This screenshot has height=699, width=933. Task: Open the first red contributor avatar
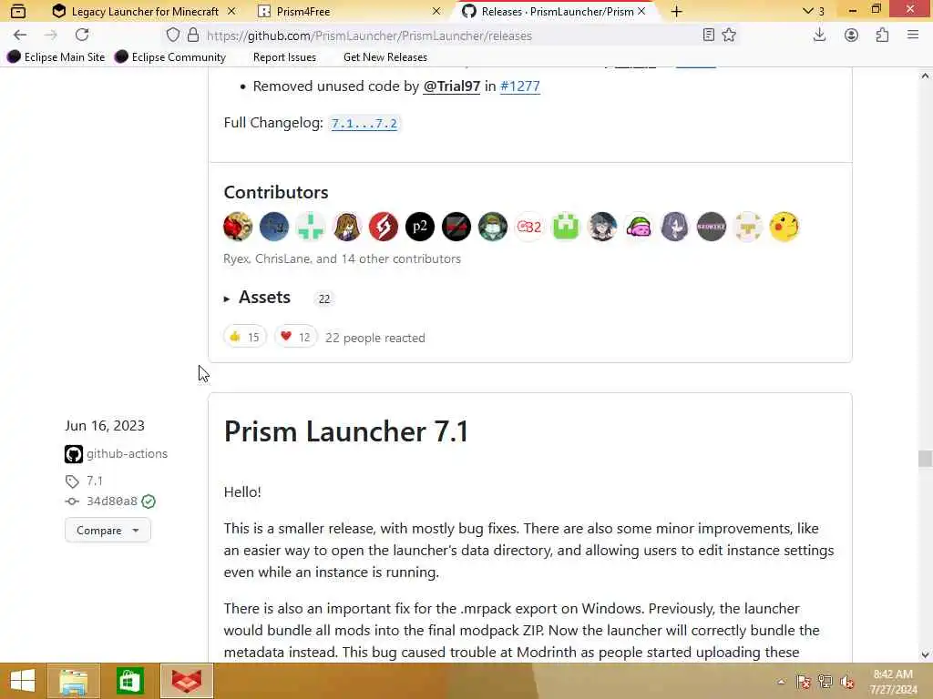click(238, 227)
